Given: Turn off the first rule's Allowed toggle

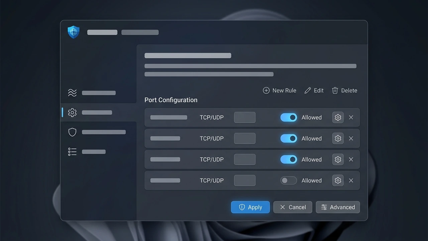Looking at the screenshot, I should point(289,117).
